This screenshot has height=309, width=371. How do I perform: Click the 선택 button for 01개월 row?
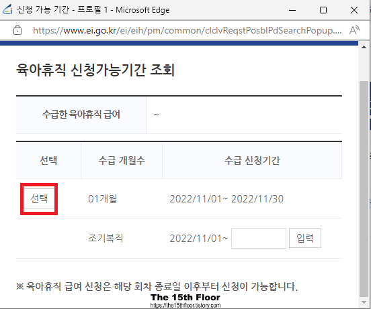(39, 198)
